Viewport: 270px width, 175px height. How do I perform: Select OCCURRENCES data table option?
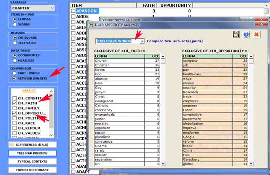pos(15,55)
